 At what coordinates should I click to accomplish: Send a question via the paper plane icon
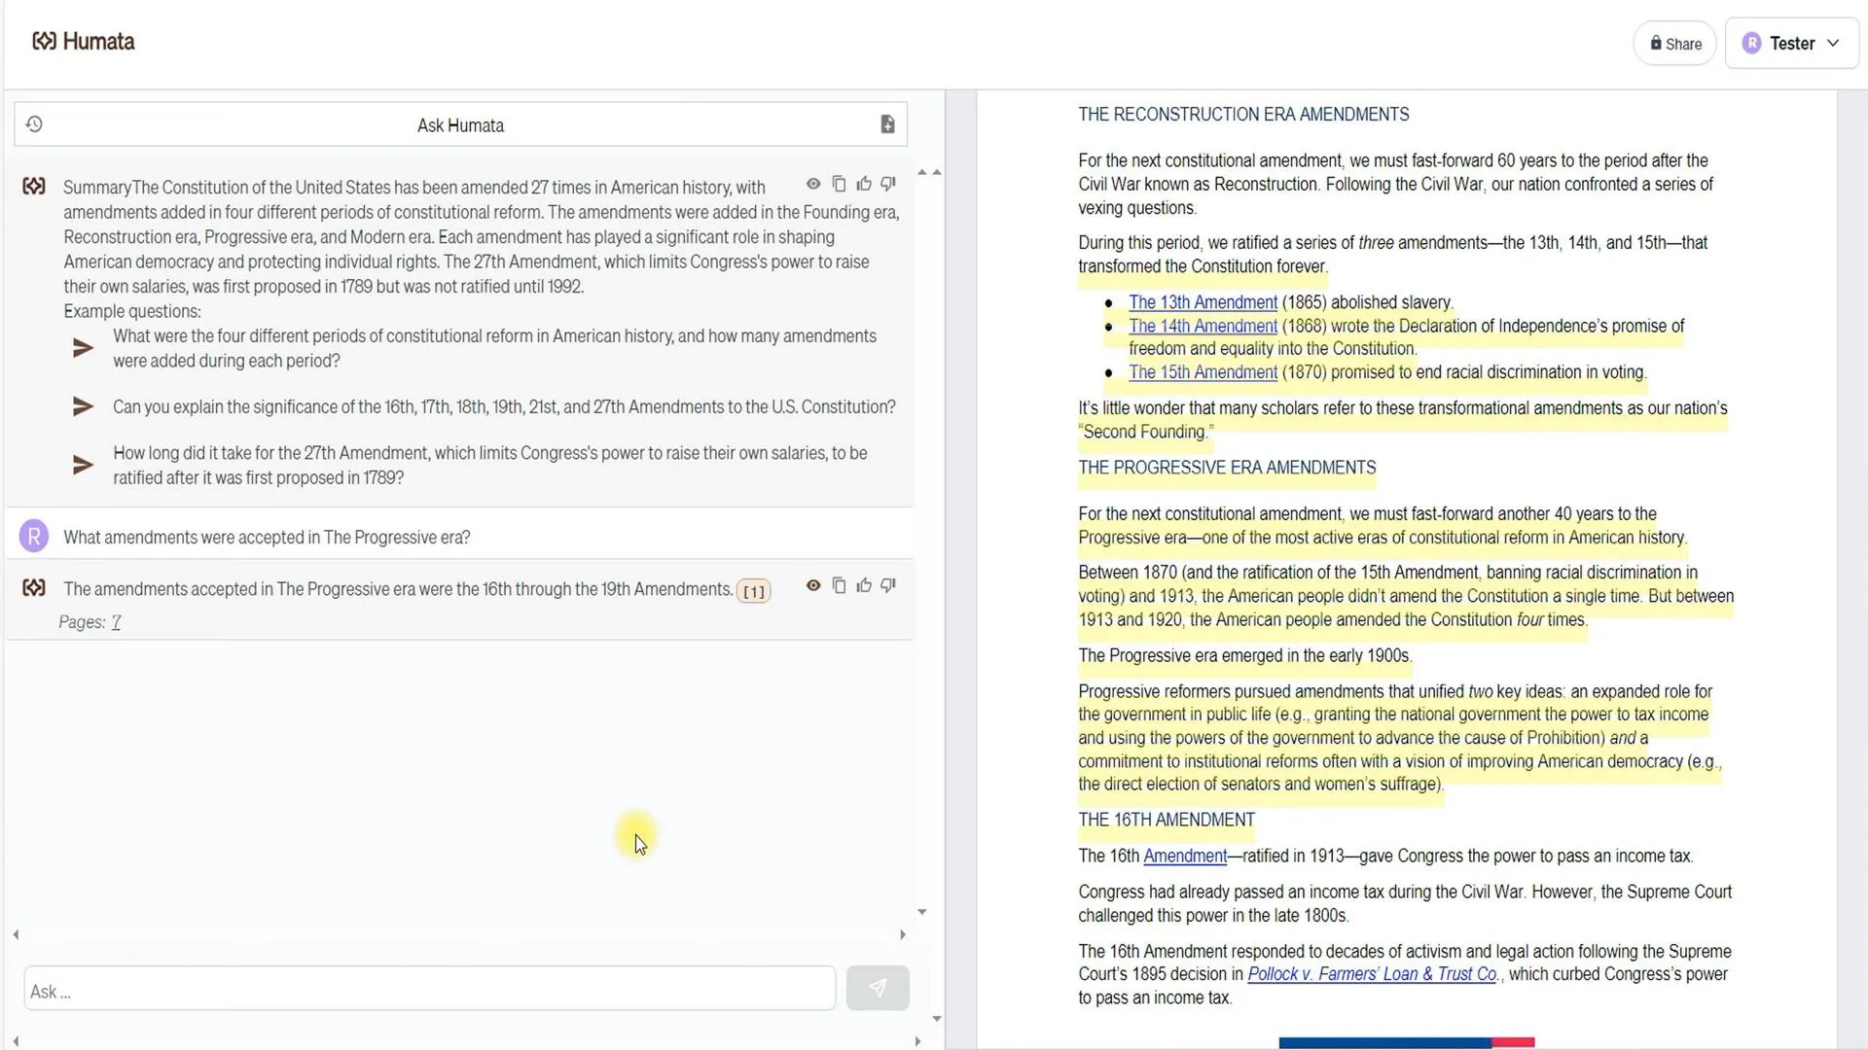click(878, 987)
